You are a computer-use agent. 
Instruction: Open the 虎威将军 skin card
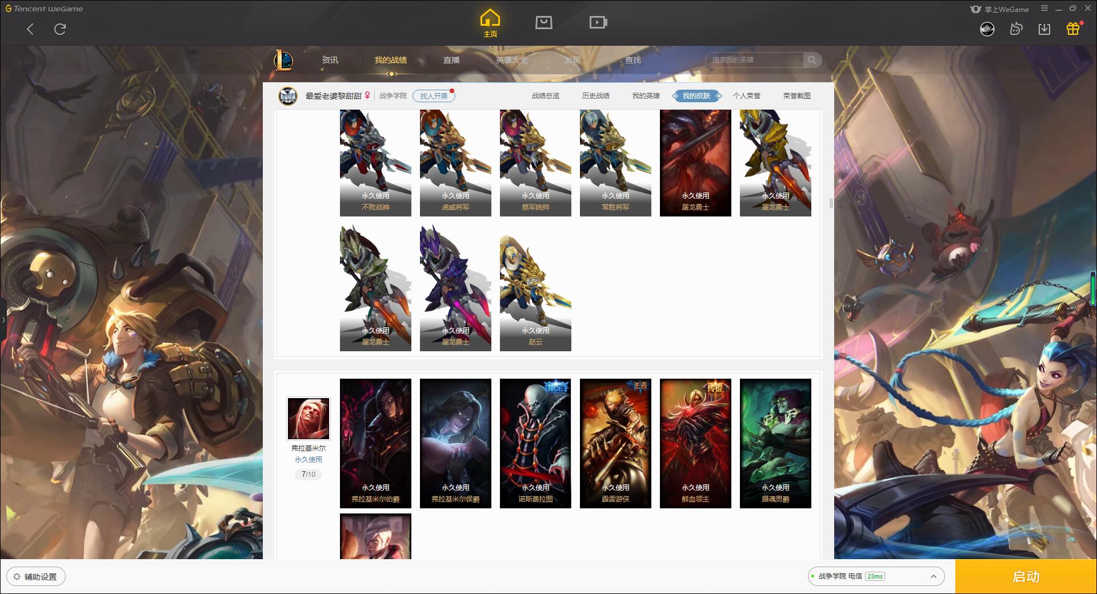[455, 163]
